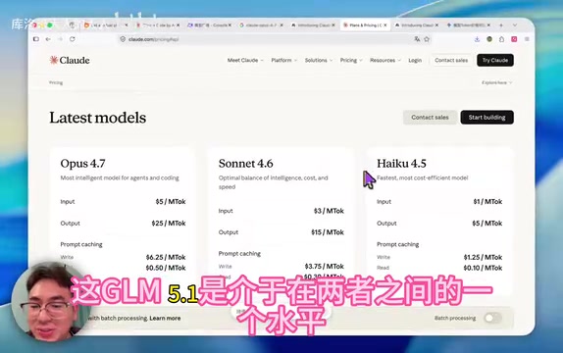Close the Plans & Pricing tab
Screen dimensions: 563x353
[x=385, y=25]
